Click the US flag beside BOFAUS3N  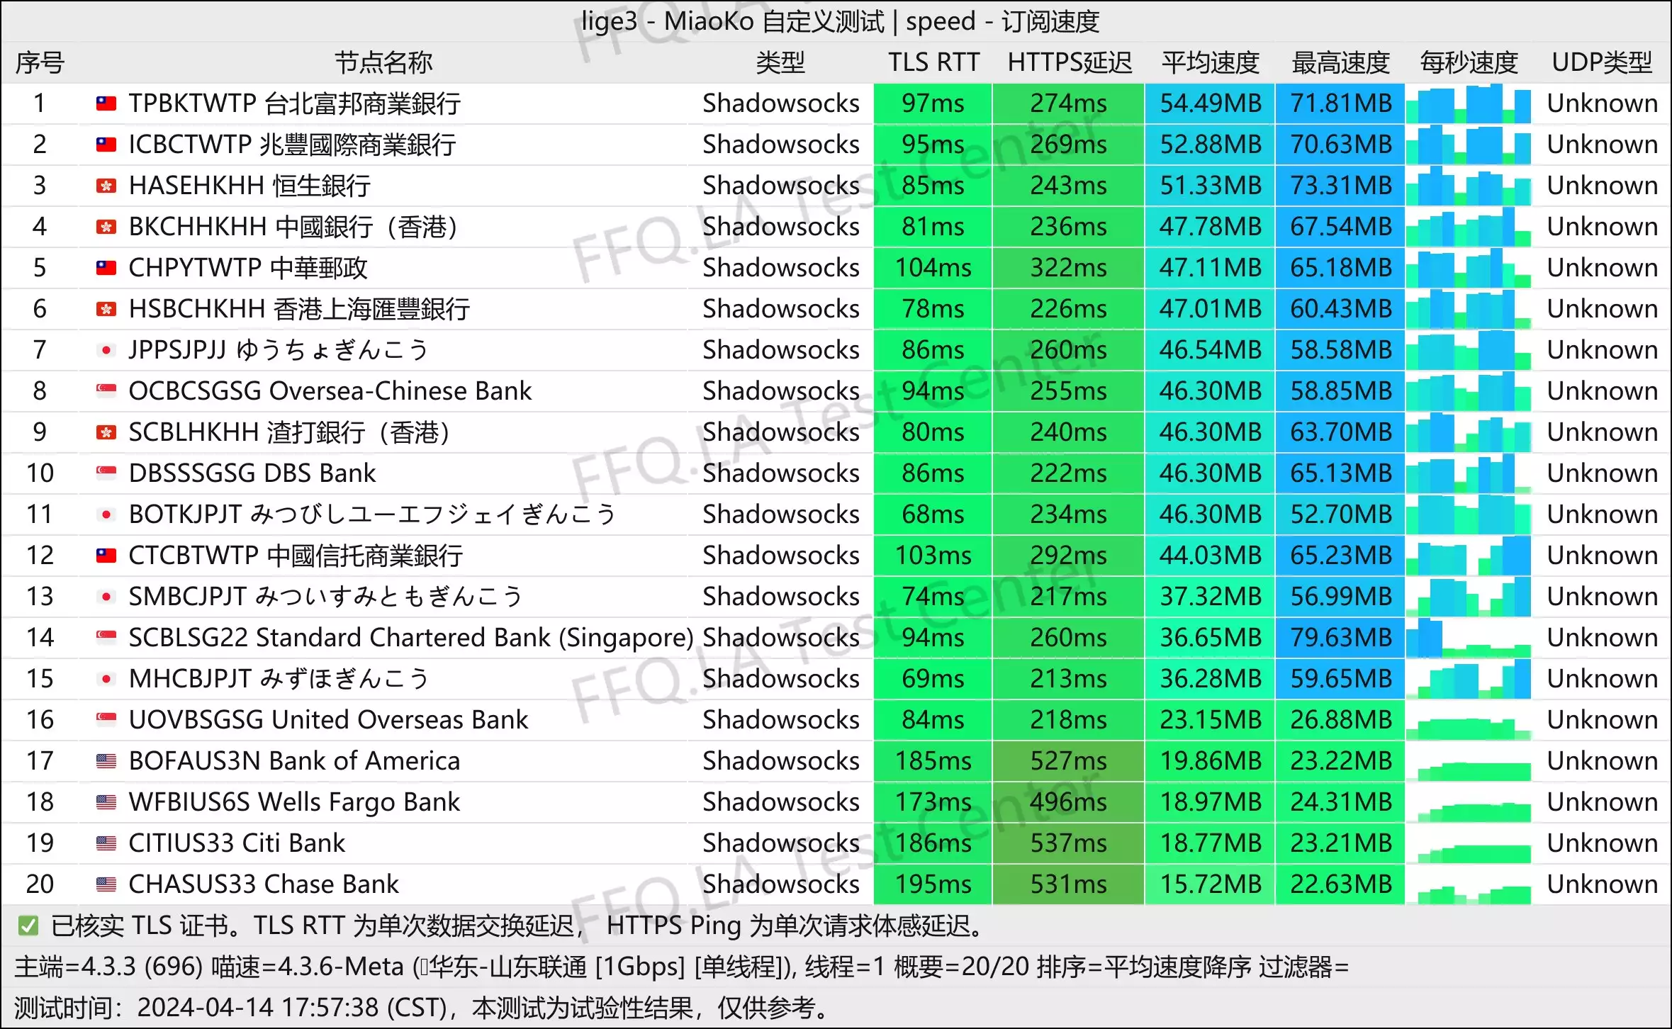(x=106, y=761)
